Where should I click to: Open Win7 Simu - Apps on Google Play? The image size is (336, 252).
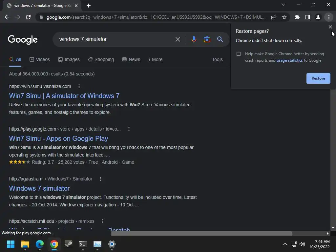pos(58,138)
